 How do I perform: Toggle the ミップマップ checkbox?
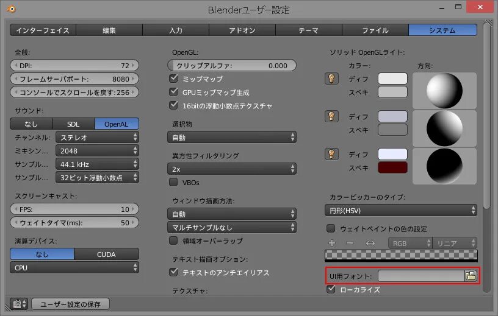(173, 79)
